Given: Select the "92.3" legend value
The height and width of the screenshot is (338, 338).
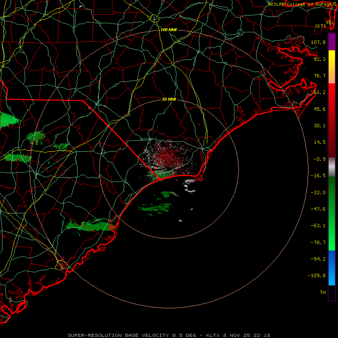Looking at the screenshot, I should click(320, 59).
